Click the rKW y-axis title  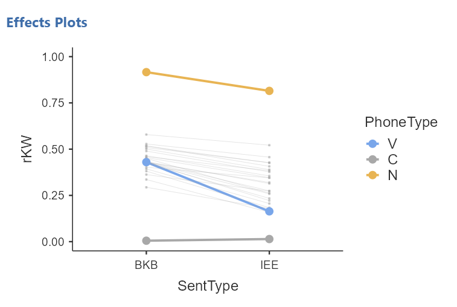(27, 149)
